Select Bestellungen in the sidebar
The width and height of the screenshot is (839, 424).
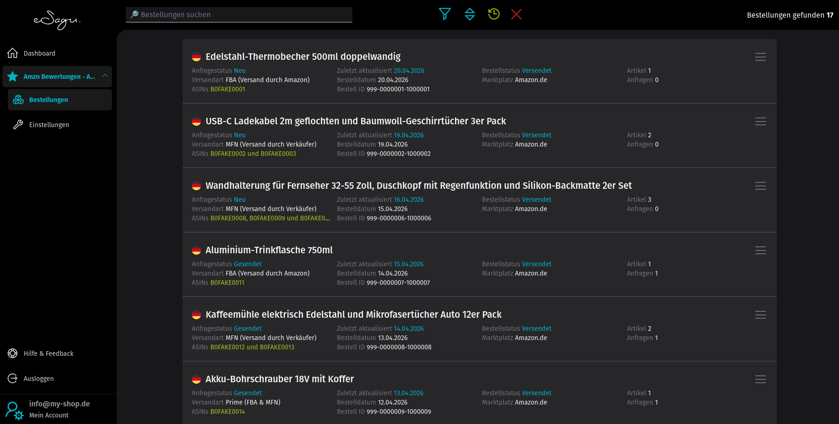48,100
